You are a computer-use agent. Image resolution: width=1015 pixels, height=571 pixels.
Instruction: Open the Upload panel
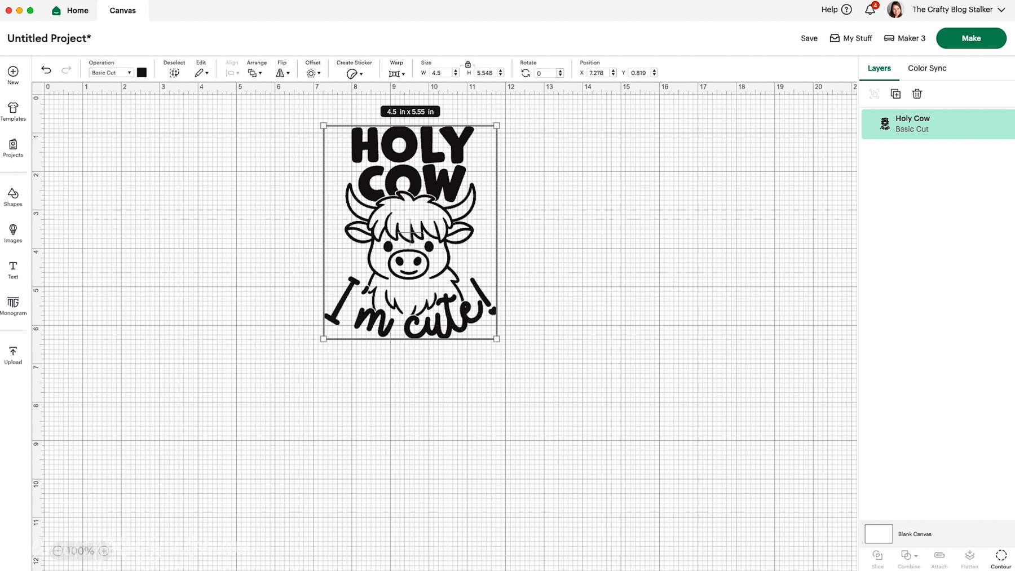click(x=13, y=355)
